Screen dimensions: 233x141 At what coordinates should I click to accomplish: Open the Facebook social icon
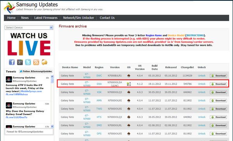pos(12,62)
